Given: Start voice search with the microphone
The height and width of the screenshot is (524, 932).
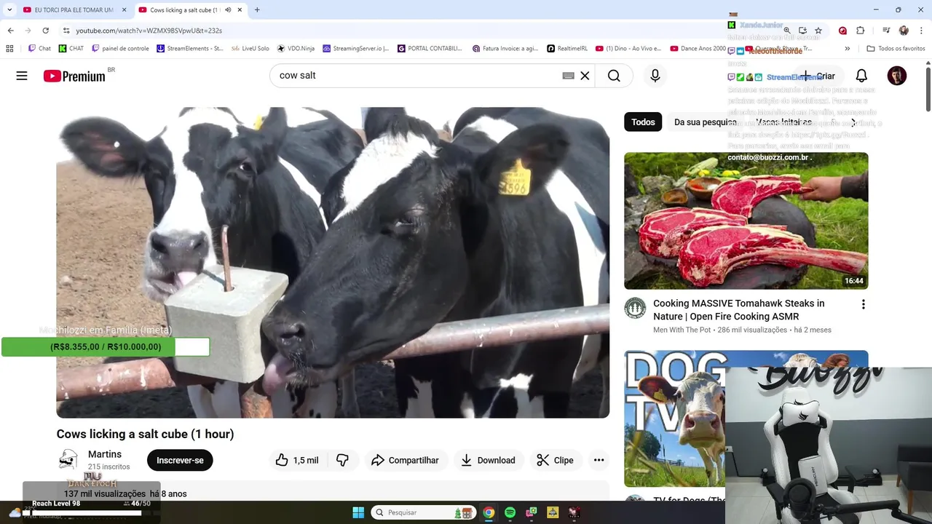Looking at the screenshot, I should (x=655, y=76).
